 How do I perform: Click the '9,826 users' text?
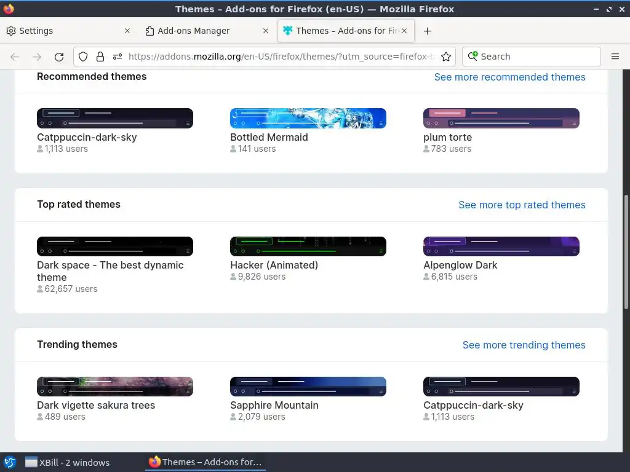coord(261,277)
